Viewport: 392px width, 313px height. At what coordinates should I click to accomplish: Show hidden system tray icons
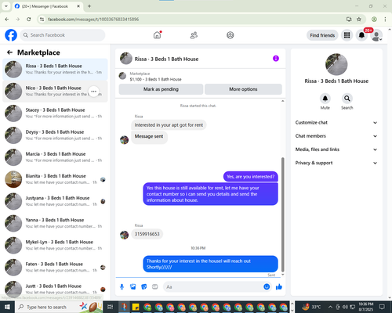[330, 307]
